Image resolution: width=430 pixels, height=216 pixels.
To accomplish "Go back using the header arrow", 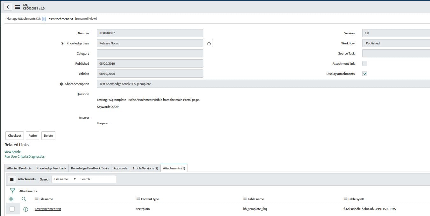I will tap(8, 7).
